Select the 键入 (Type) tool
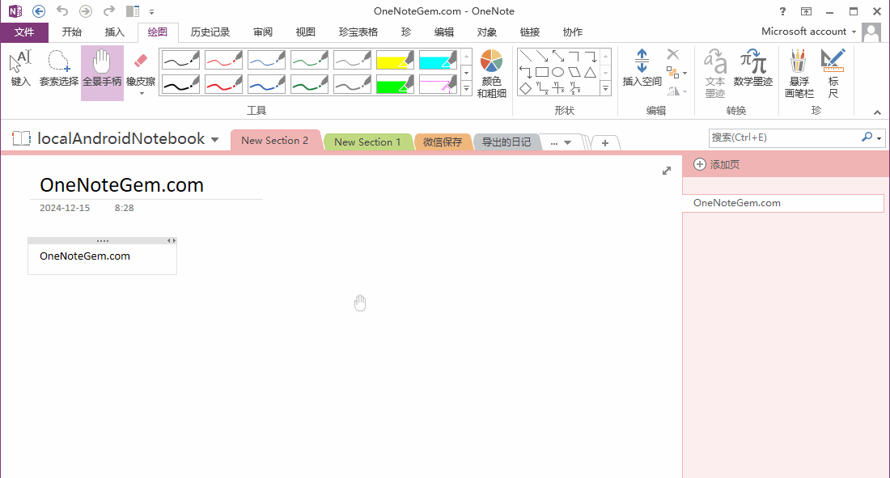The height and width of the screenshot is (478, 890). [x=20, y=69]
